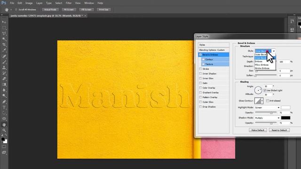
Task: Enable Scroll All Windows checkbox
Action: tap(16, 9)
